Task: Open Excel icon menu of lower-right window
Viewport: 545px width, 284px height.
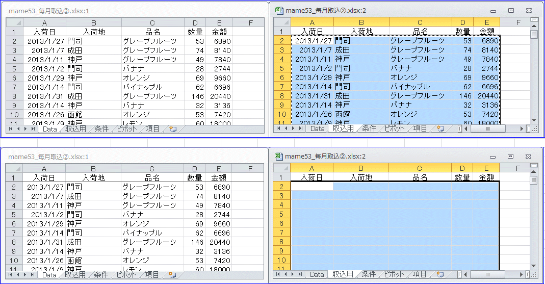Action: coord(278,157)
